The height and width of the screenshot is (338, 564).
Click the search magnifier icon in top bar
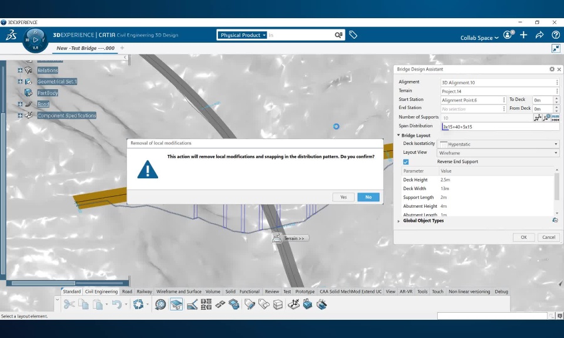338,35
